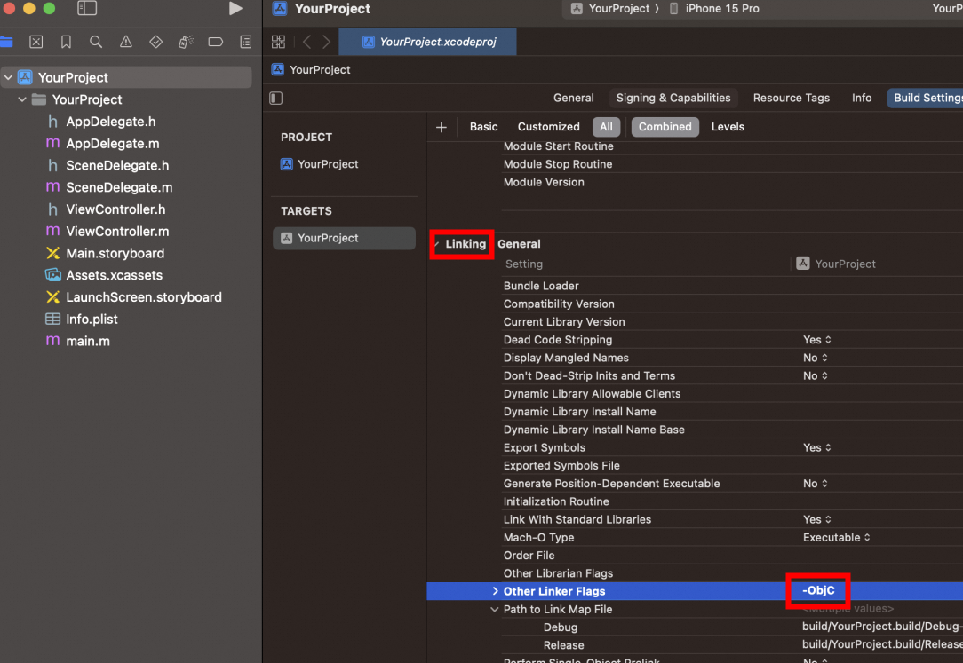Select the Bundle Loader setting row

(732, 286)
